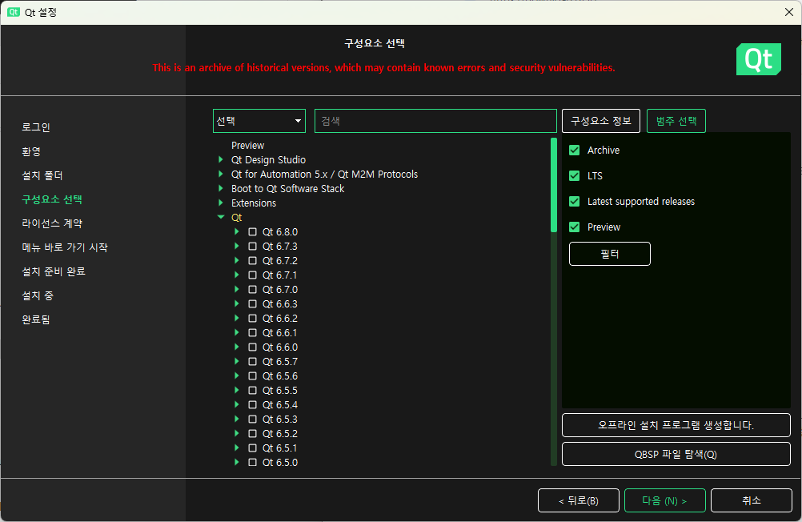
Task: Uncheck the LTS category checkbox
Action: point(575,175)
